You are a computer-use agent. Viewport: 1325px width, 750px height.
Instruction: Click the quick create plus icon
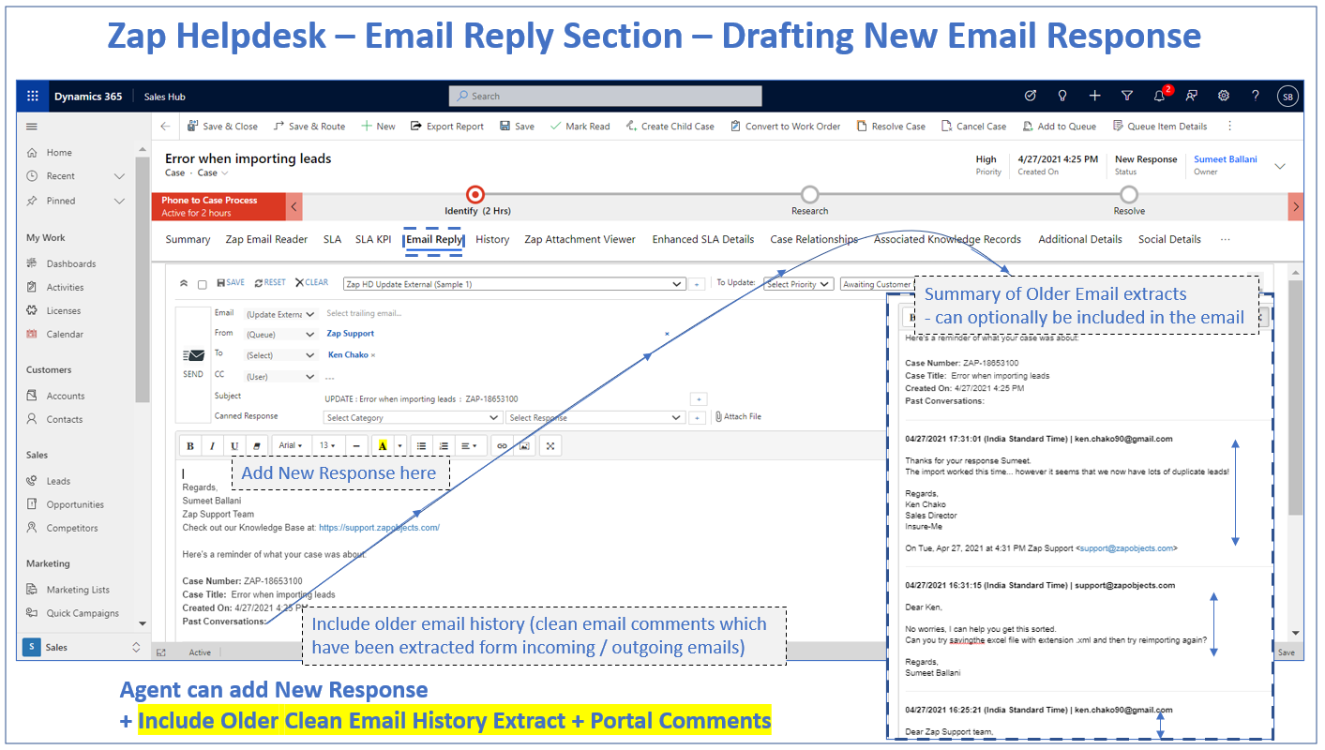pyautogui.click(x=1094, y=96)
